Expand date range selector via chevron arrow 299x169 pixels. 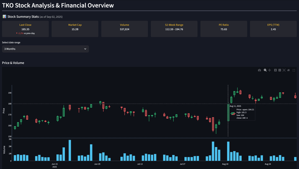point(85,49)
